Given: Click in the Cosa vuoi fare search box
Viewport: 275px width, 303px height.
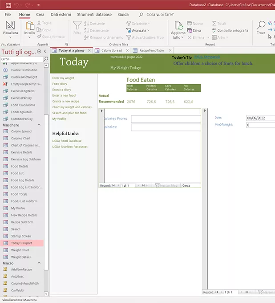Looking at the screenshot, I should (x=160, y=15).
